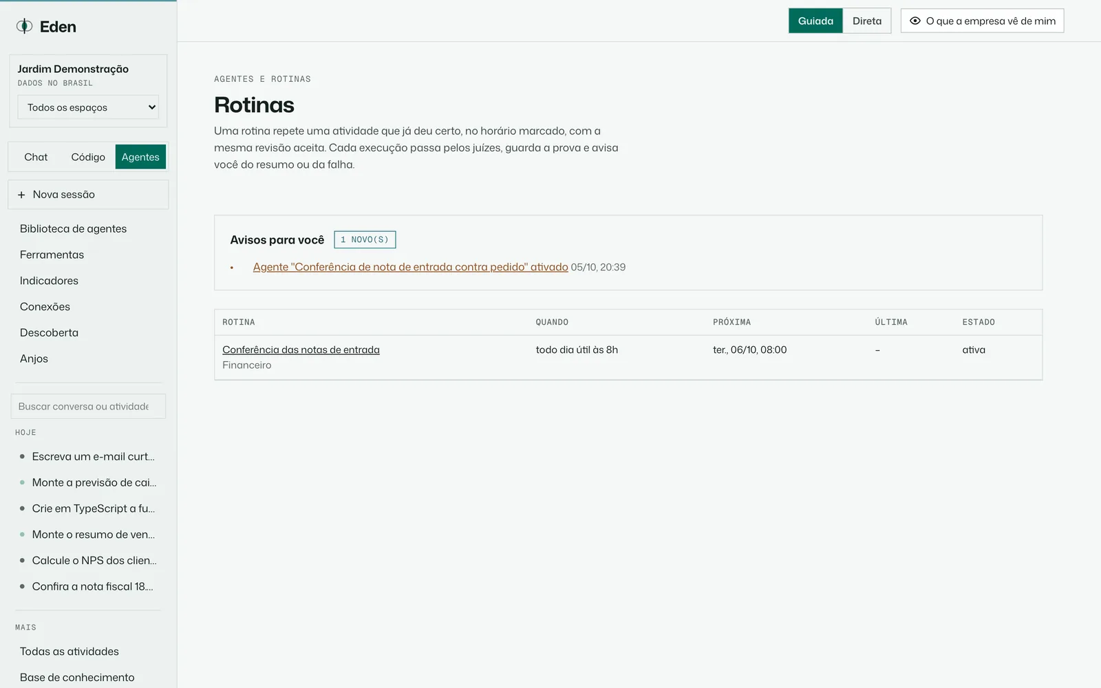Click the ROTINA column header
Viewport: 1101px width, 688px height.
[x=239, y=322]
